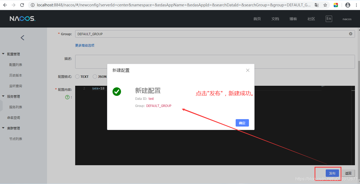Open 博客 in the top navigation

coord(293,19)
